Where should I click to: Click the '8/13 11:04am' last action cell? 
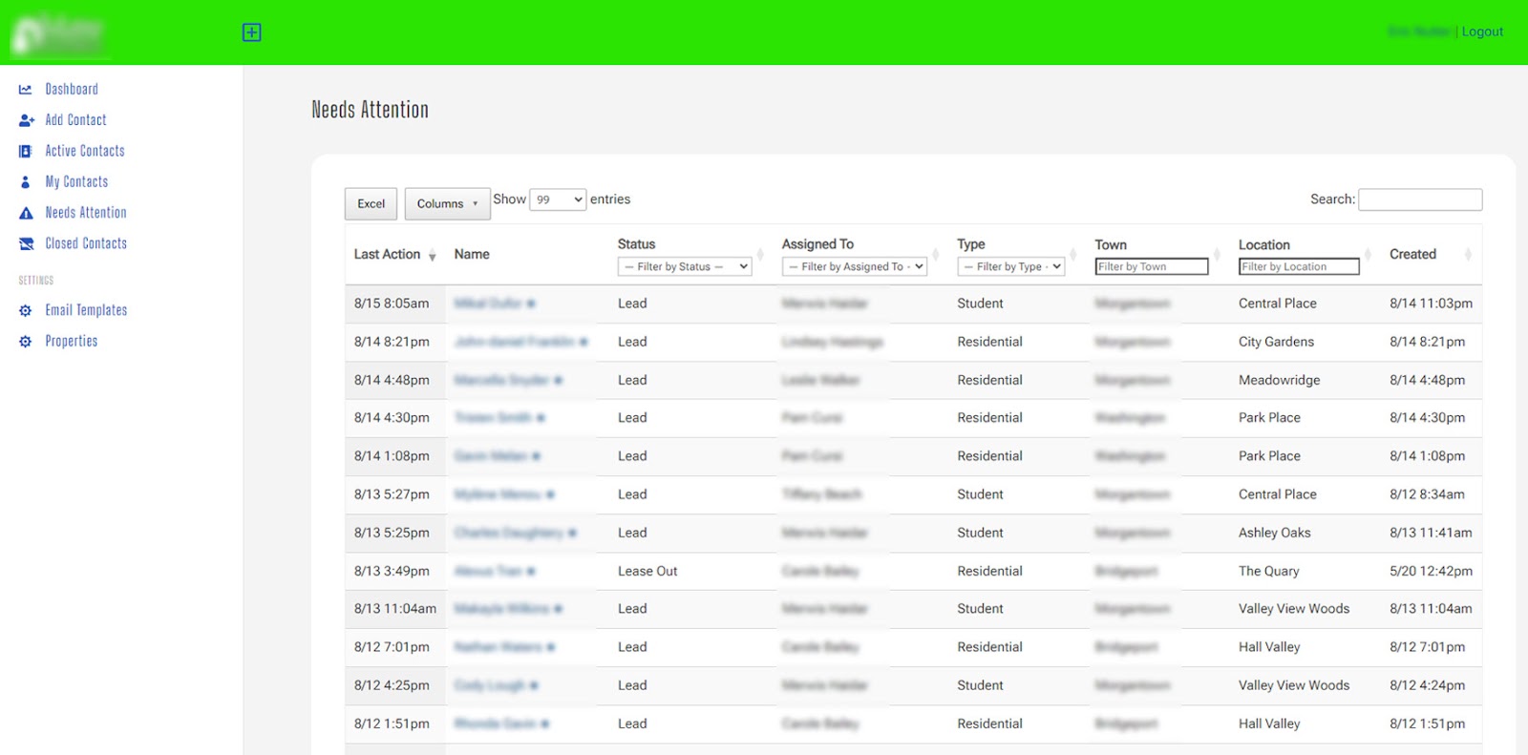(395, 608)
